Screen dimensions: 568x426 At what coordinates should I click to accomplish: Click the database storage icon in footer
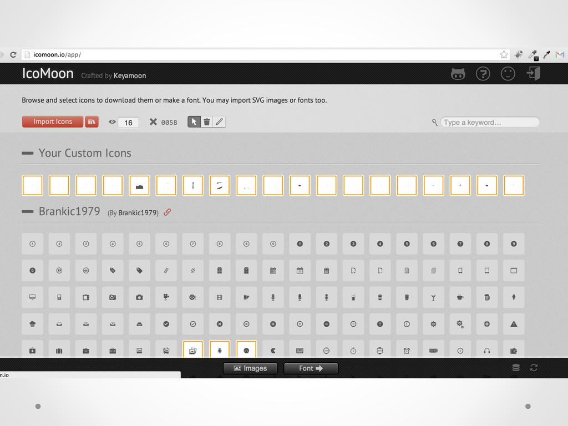click(516, 368)
